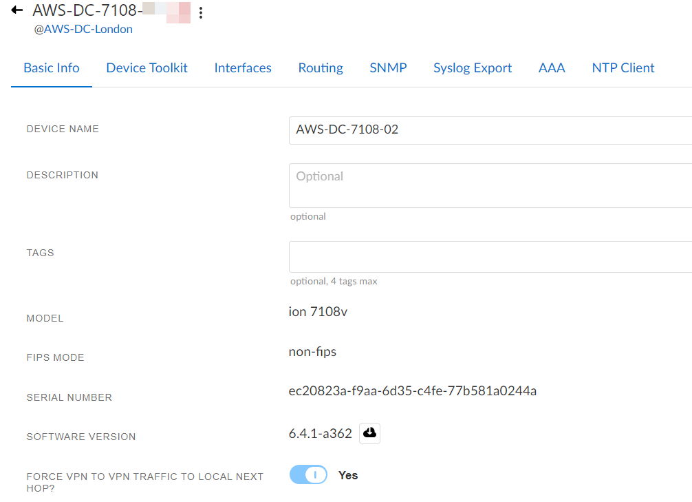Click the serial number value ec20823a-f9aa-6d35-c4fe-77b581a0244a

pos(413,391)
